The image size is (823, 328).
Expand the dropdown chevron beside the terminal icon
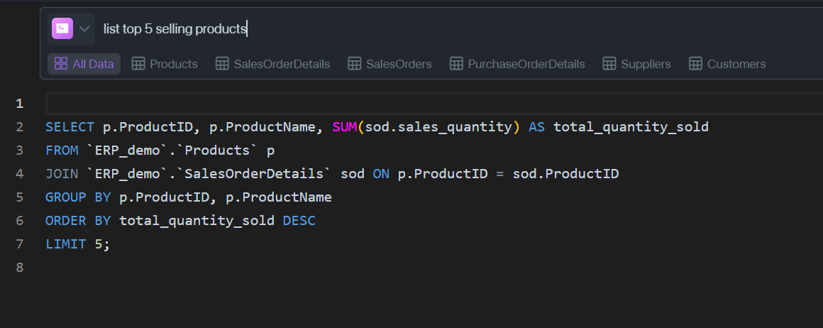[x=84, y=28]
